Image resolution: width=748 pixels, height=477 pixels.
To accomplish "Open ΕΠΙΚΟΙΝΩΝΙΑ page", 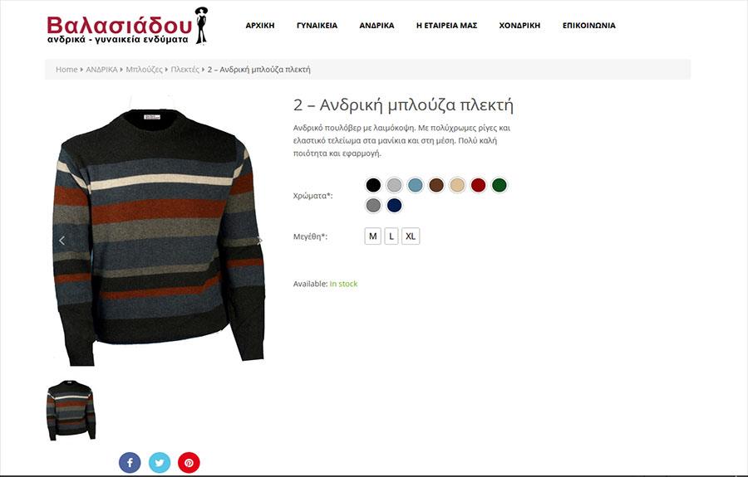I will coord(588,26).
